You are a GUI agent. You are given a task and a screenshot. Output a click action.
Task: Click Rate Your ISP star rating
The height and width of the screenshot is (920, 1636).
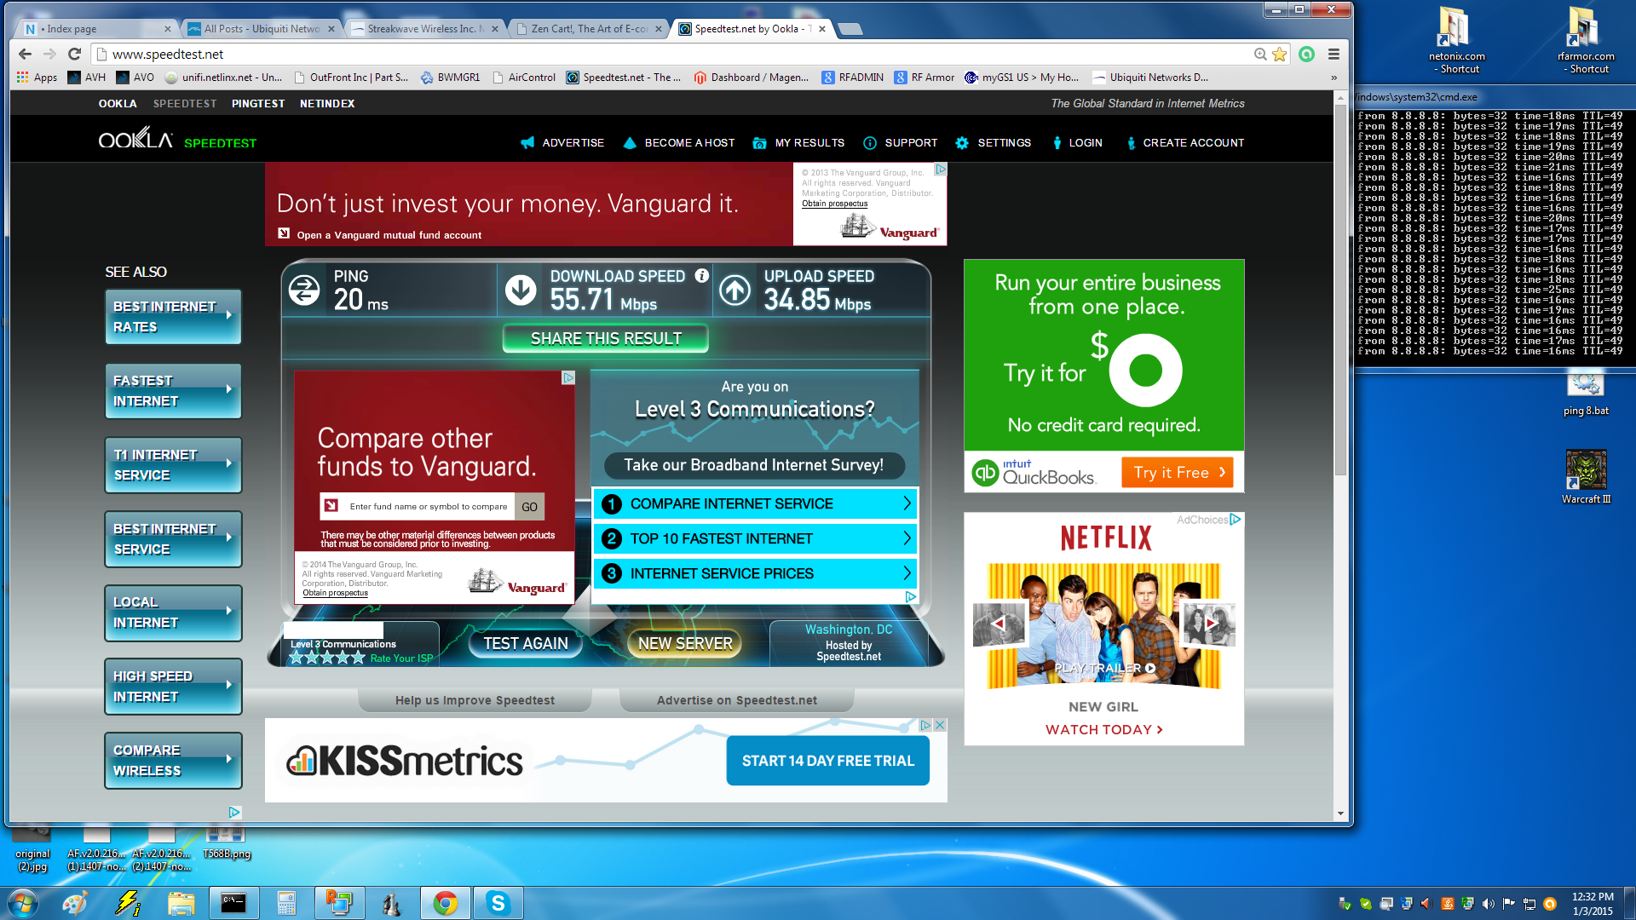click(x=326, y=658)
